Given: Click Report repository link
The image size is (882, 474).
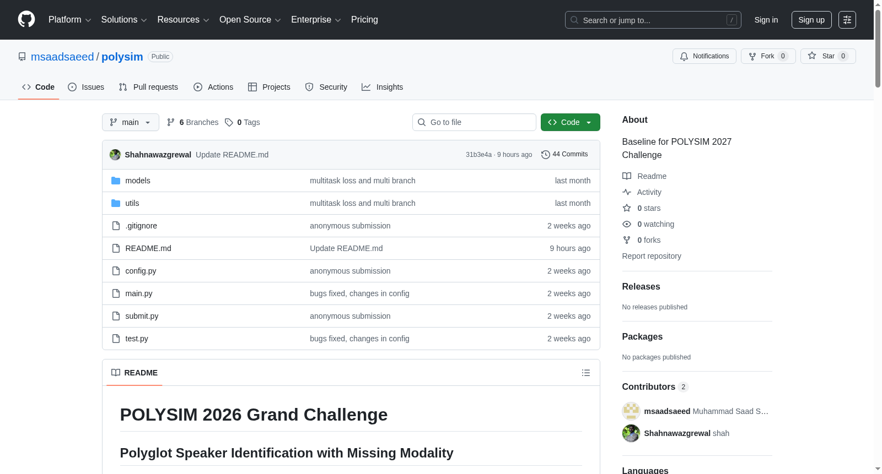Looking at the screenshot, I should [652, 256].
